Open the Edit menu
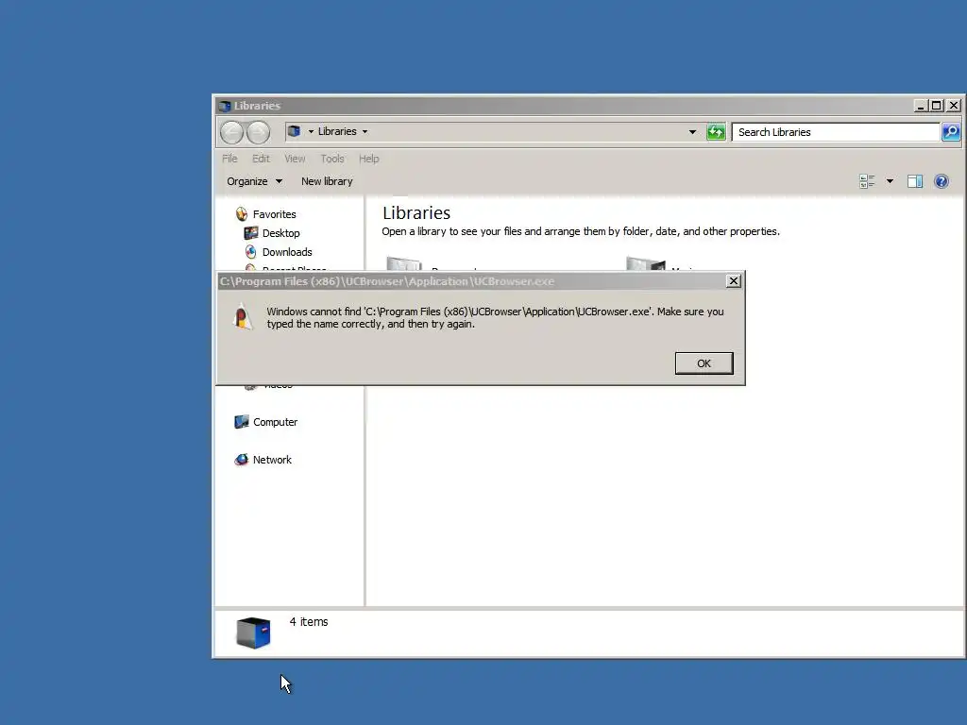967x725 pixels. point(261,159)
